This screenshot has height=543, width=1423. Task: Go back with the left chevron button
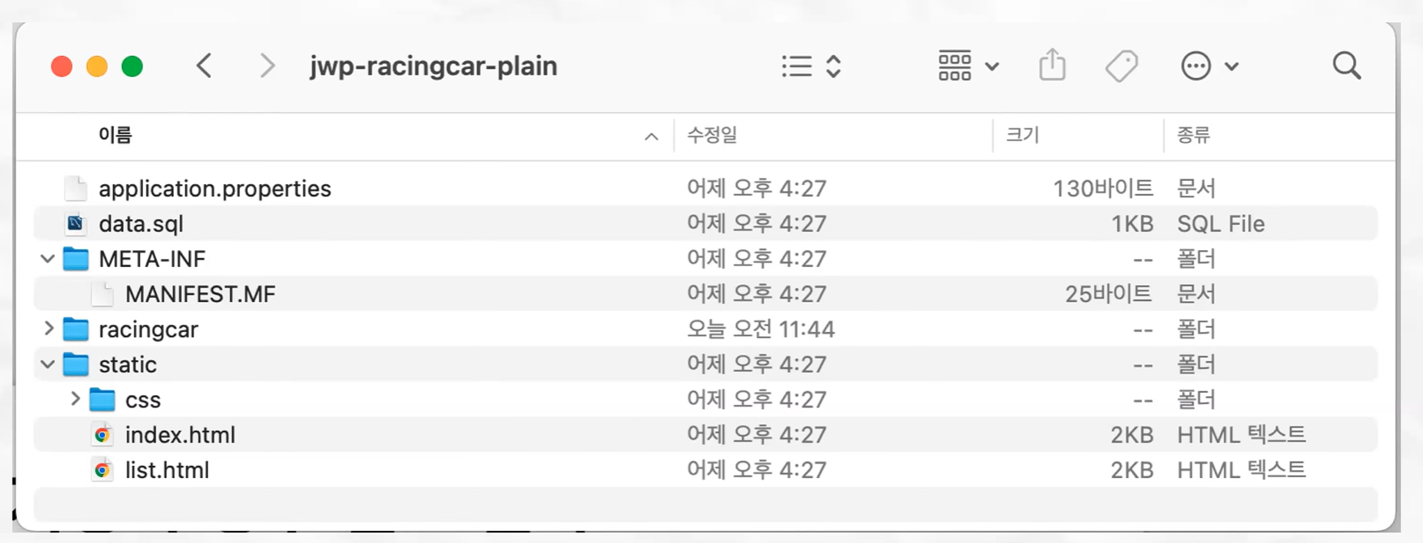[x=204, y=66]
